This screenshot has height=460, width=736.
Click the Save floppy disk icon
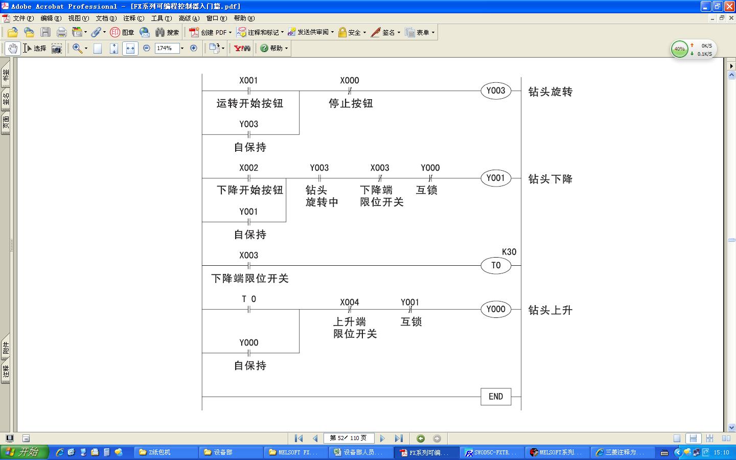pos(45,32)
